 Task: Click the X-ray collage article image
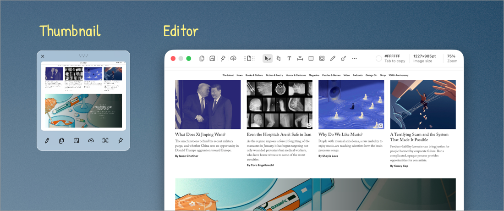[279, 105]
